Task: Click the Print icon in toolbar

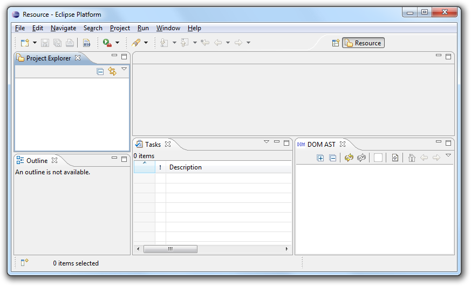Action: point(70,43)
